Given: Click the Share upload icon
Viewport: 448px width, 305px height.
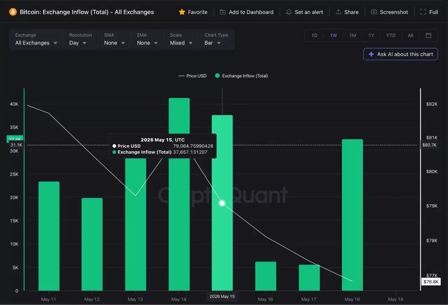Looking at the screenshot, I should click(x=338, y=12).
